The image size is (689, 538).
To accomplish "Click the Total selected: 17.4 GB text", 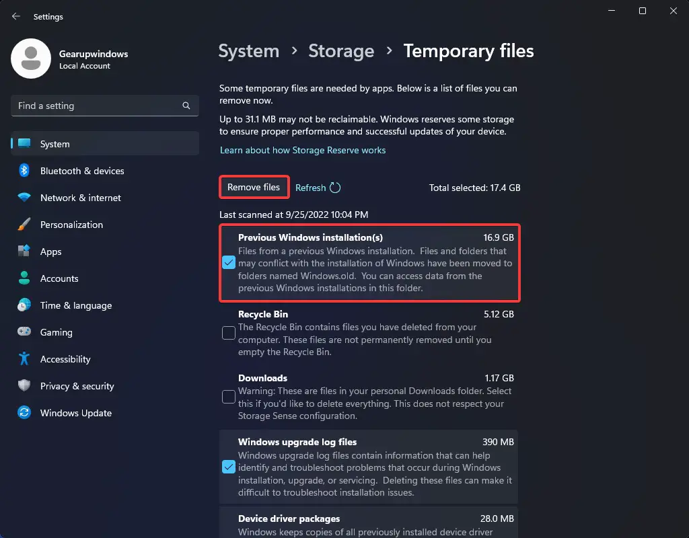I will tap(474, 188).
